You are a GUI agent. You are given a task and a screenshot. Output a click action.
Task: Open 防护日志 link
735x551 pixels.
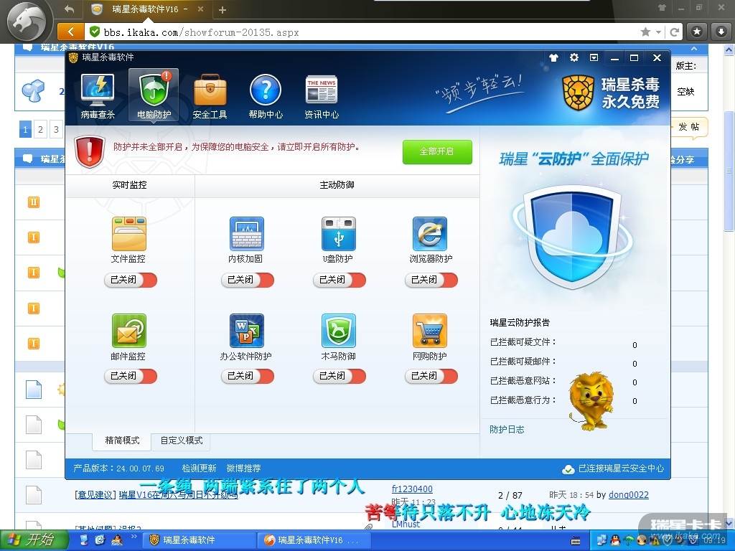point(507,429)
